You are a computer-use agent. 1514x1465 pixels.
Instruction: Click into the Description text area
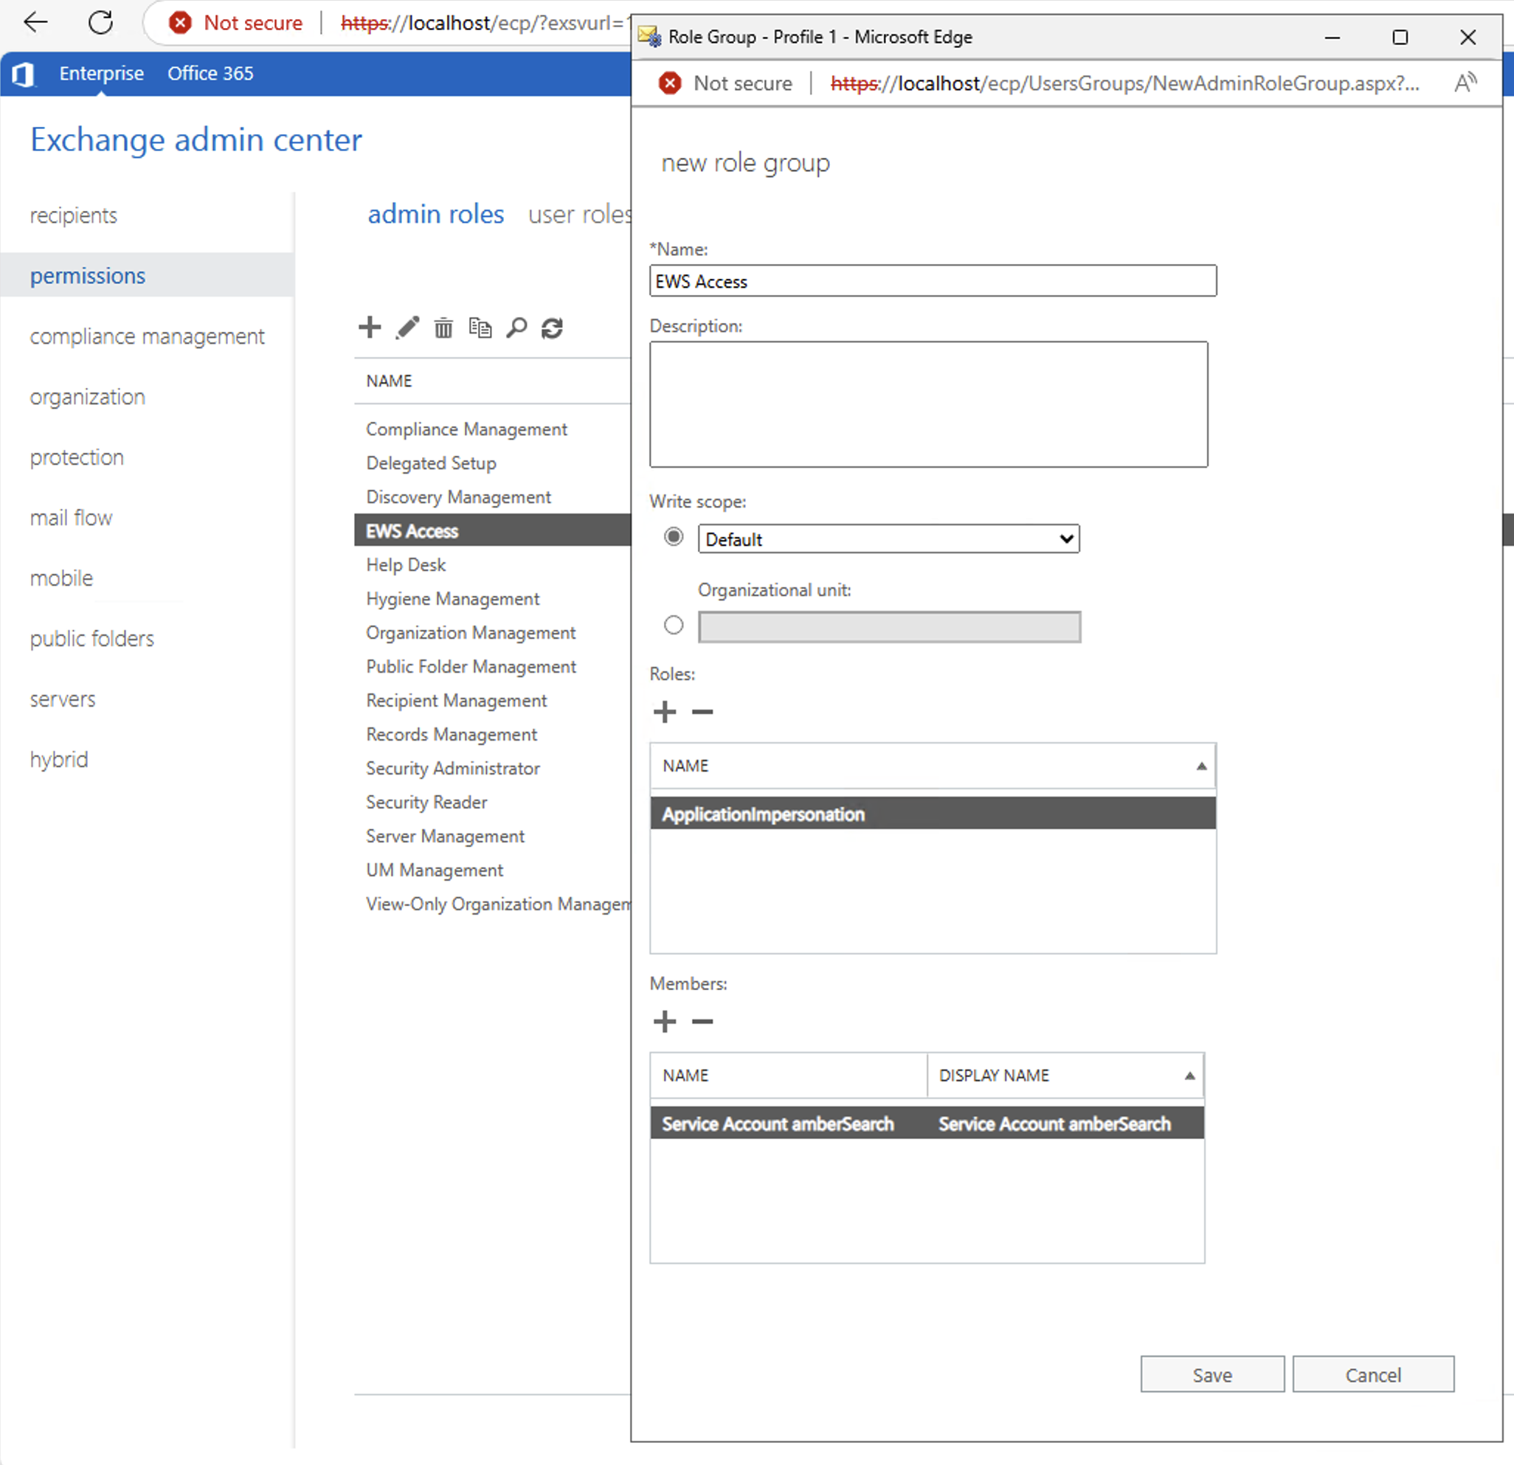point(928,405)
